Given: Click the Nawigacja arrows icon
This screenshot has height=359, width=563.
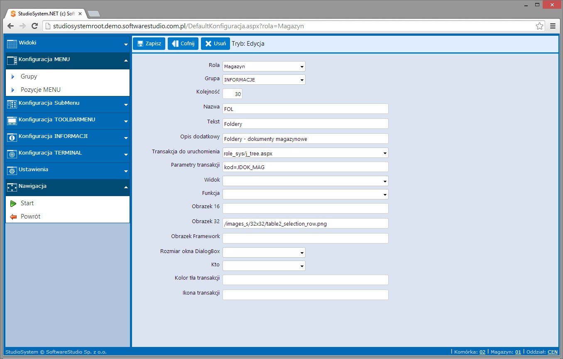Looking at the screenshot, I should (12, 187).
